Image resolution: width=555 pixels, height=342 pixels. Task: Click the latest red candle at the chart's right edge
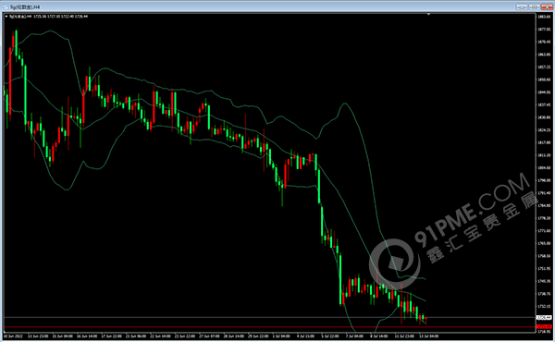[x=425, y=320]
